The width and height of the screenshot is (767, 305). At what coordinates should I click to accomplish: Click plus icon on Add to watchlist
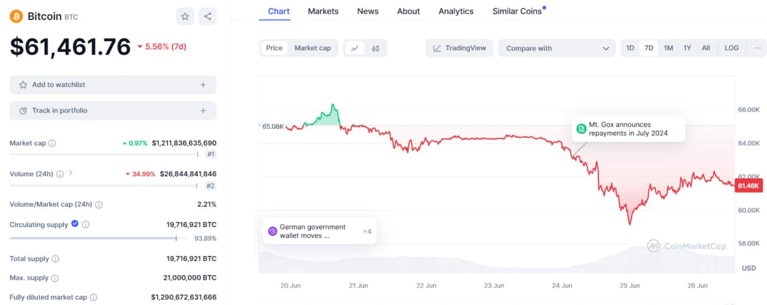pos(203,85)
